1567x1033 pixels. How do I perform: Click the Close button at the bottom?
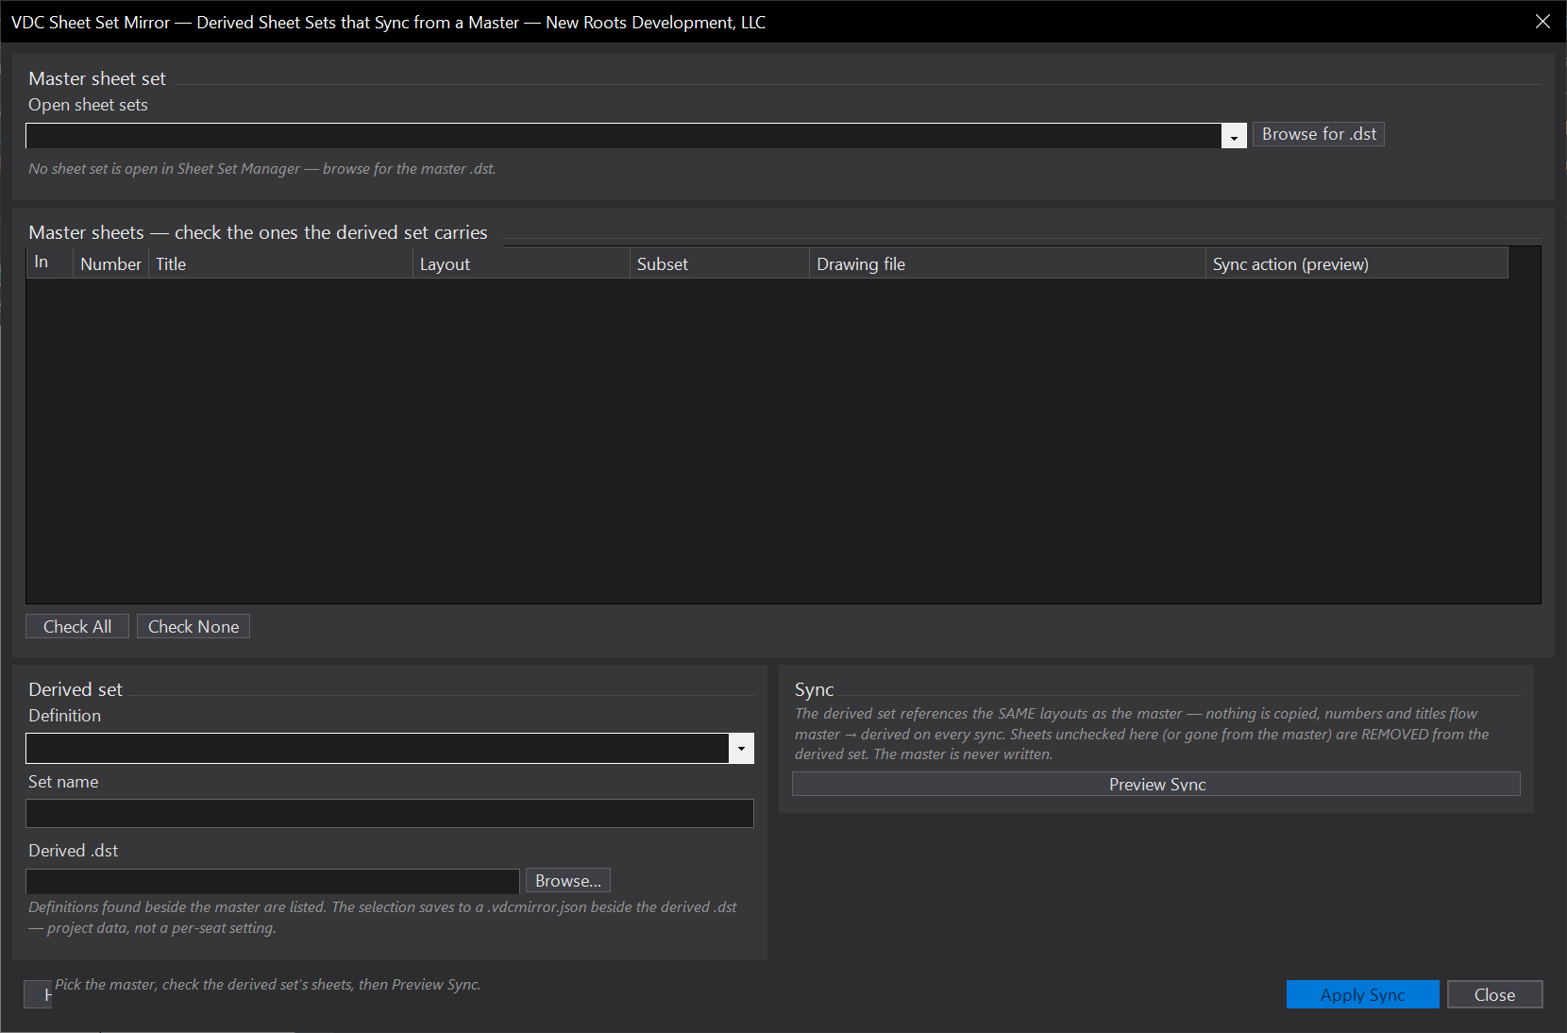coord(1494,994)
